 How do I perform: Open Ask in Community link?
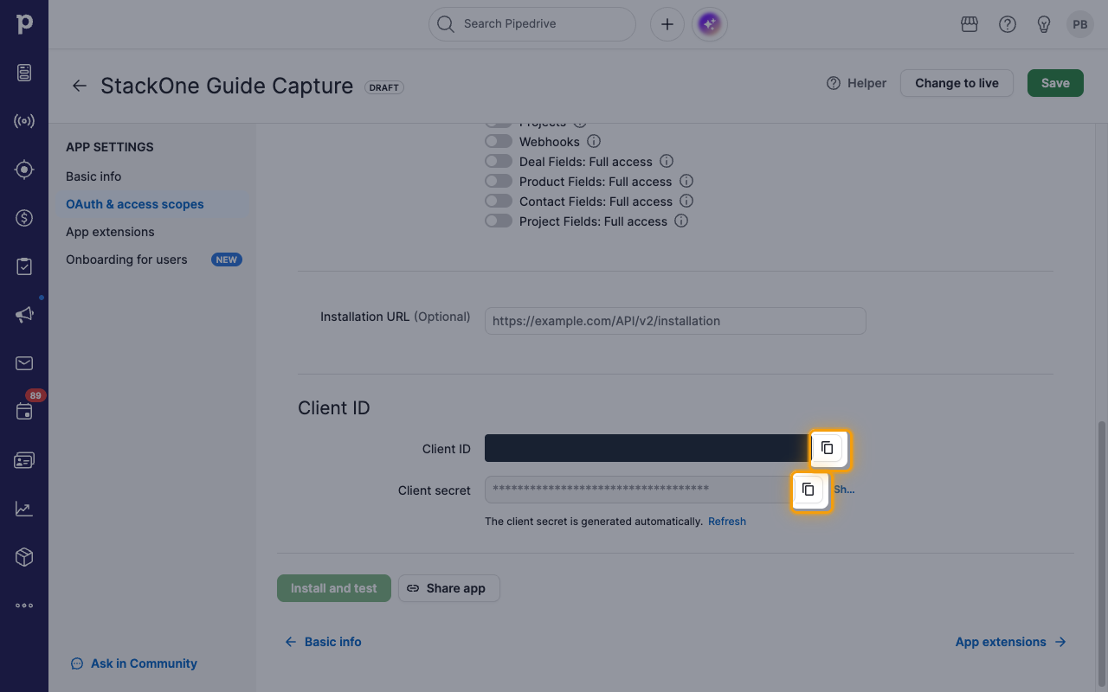coord(134,663)
